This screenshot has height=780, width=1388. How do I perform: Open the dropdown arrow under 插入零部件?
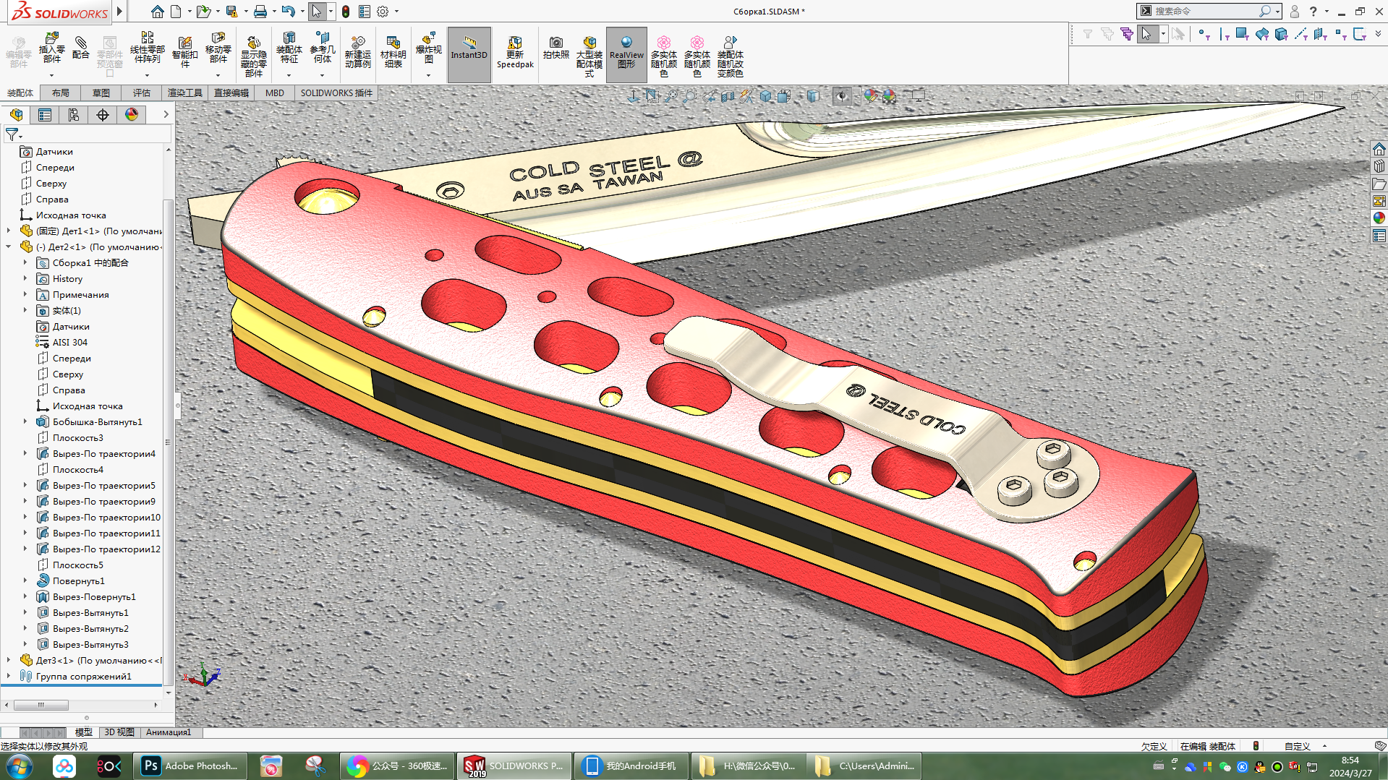51,75
